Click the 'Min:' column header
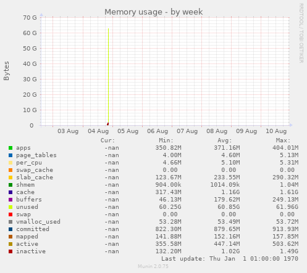The width and height of the screenshot is (307, 273). point(166,141)
